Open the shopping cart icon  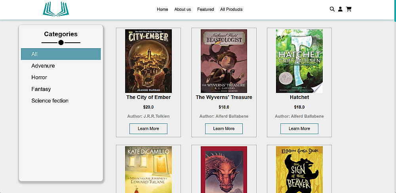349,9
